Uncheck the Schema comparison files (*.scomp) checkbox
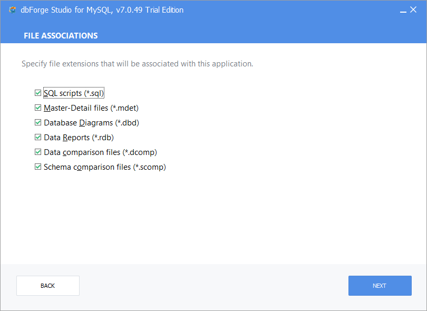The width and height of the screenshot is (427, 311). tap(38, 167)
